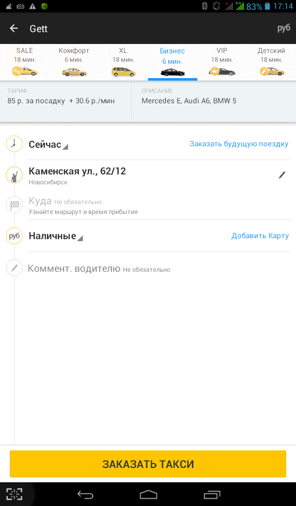Tap the VIP car with crown icon
296x506 pixels.
click(222, 71)
